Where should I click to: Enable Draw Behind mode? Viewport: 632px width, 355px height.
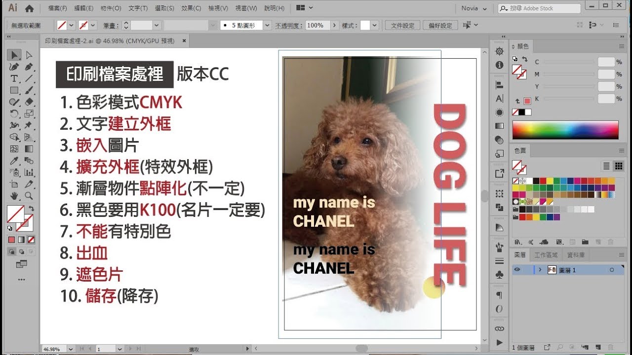[21, 251]
